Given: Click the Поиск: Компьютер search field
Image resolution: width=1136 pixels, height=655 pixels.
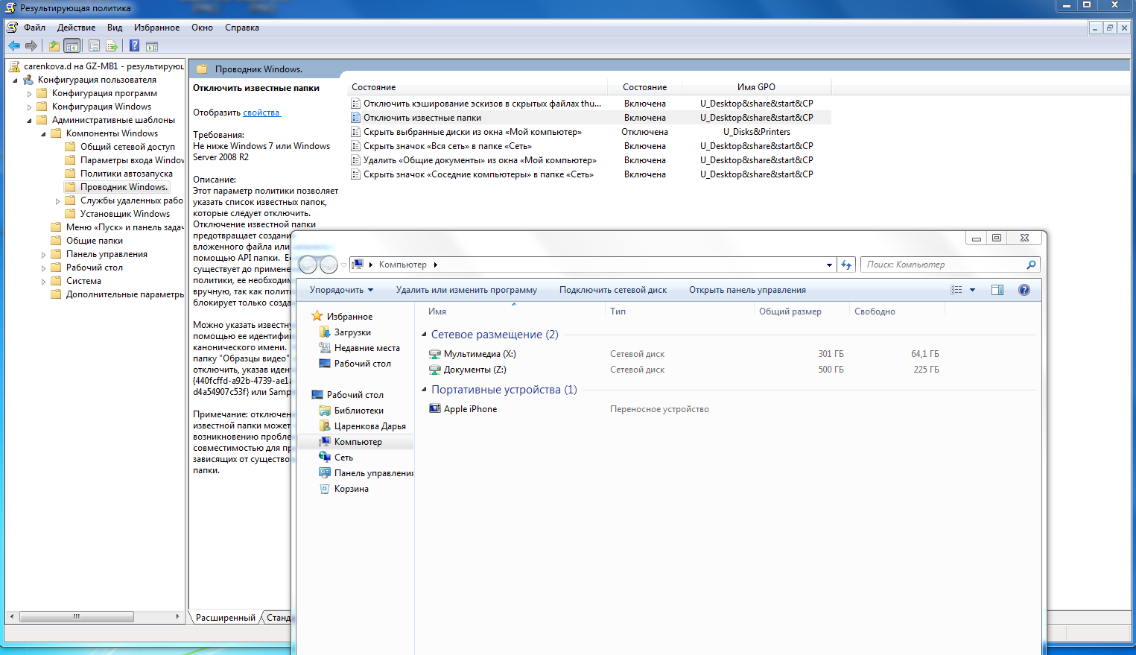Looking at the screenshot, I should 942,265.
